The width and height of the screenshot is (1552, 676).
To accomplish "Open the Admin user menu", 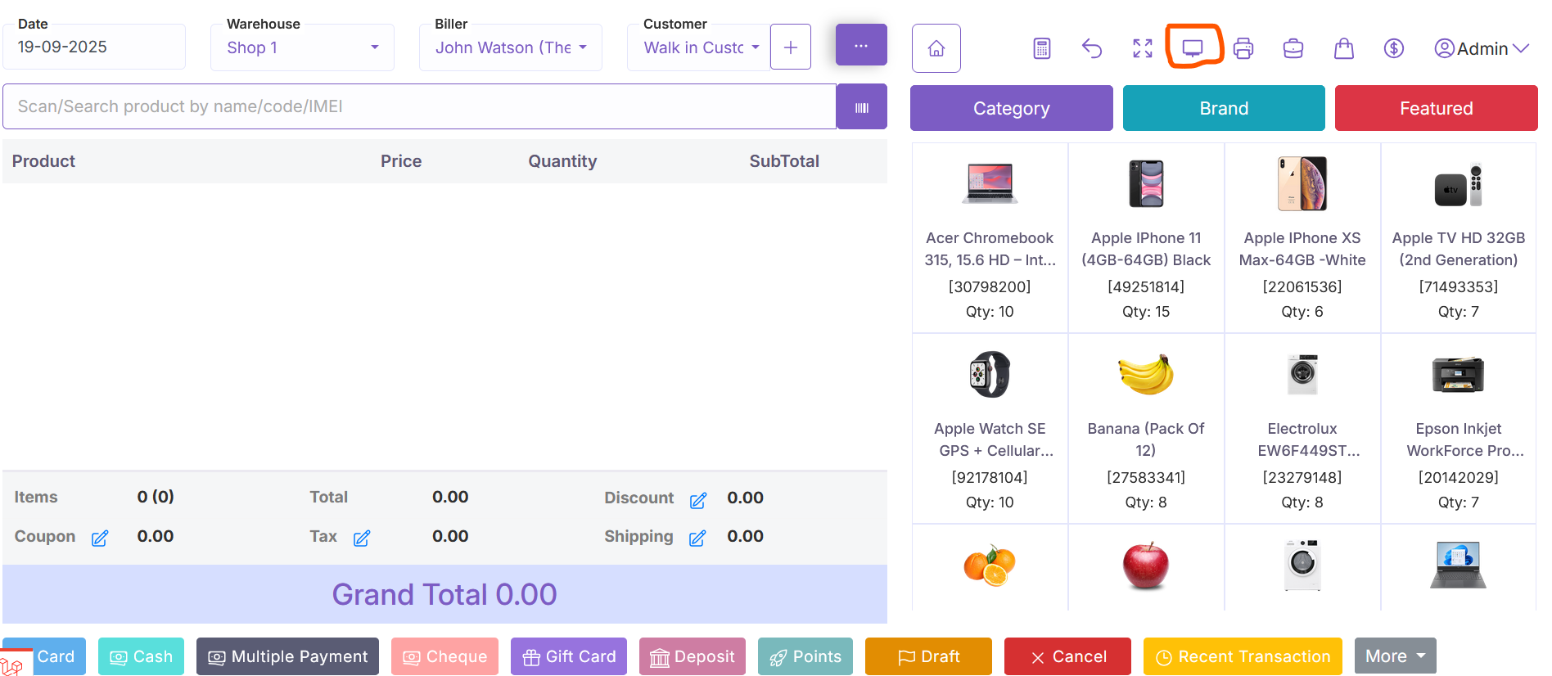I will point(1481,48).
